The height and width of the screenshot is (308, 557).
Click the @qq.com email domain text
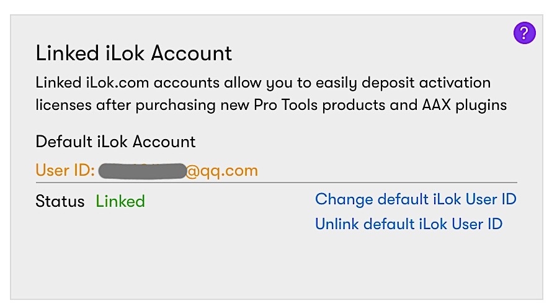(x=221, y=171)
